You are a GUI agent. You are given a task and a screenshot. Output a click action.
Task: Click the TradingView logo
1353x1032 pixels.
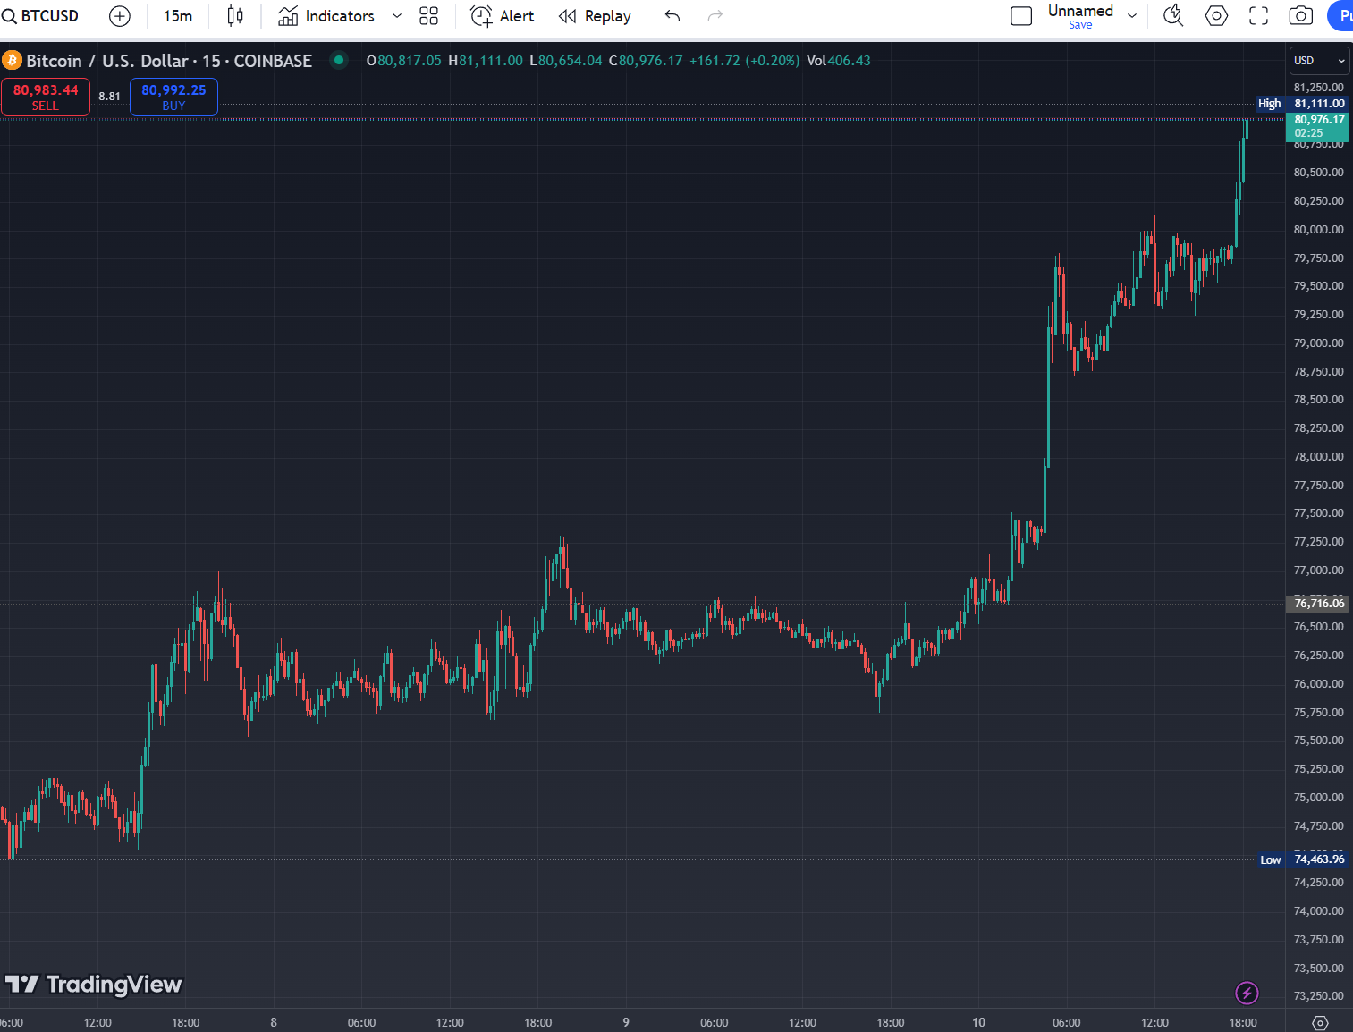94,984
